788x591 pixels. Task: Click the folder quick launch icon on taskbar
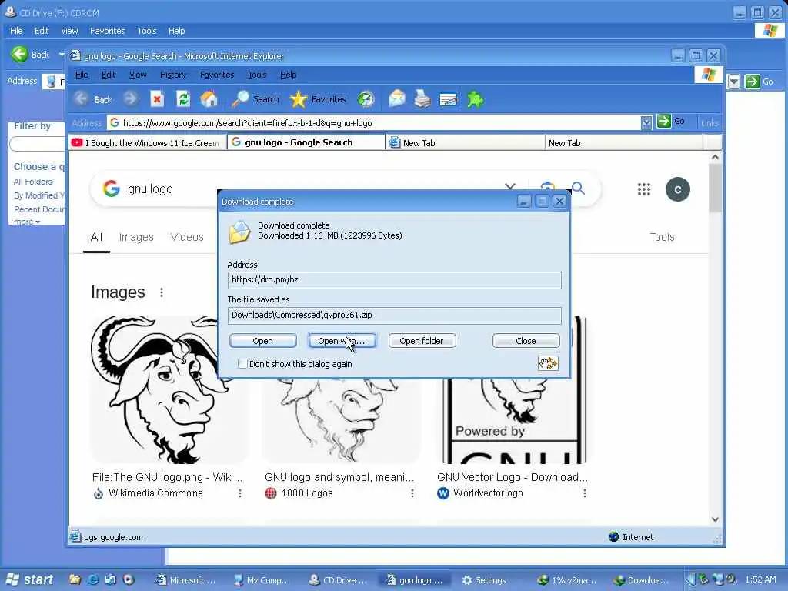(75, 579)
